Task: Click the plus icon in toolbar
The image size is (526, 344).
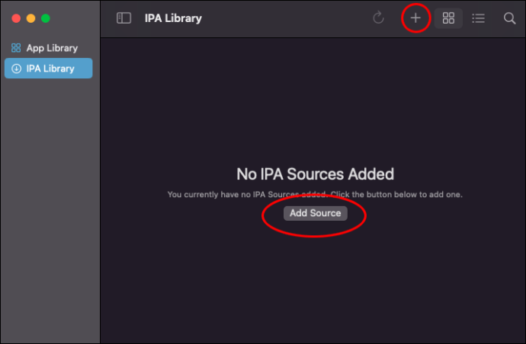Action: tap(415, 18)
